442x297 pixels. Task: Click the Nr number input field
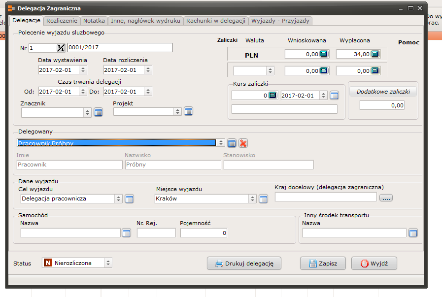pyautogui.click(x=43, y=48)
